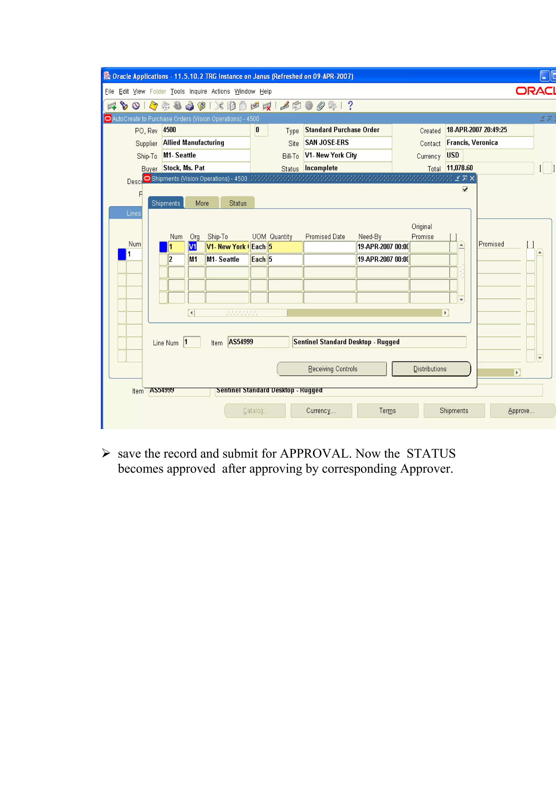Open the File menu
Screen dimensions: 556x787
pos(110,92)
